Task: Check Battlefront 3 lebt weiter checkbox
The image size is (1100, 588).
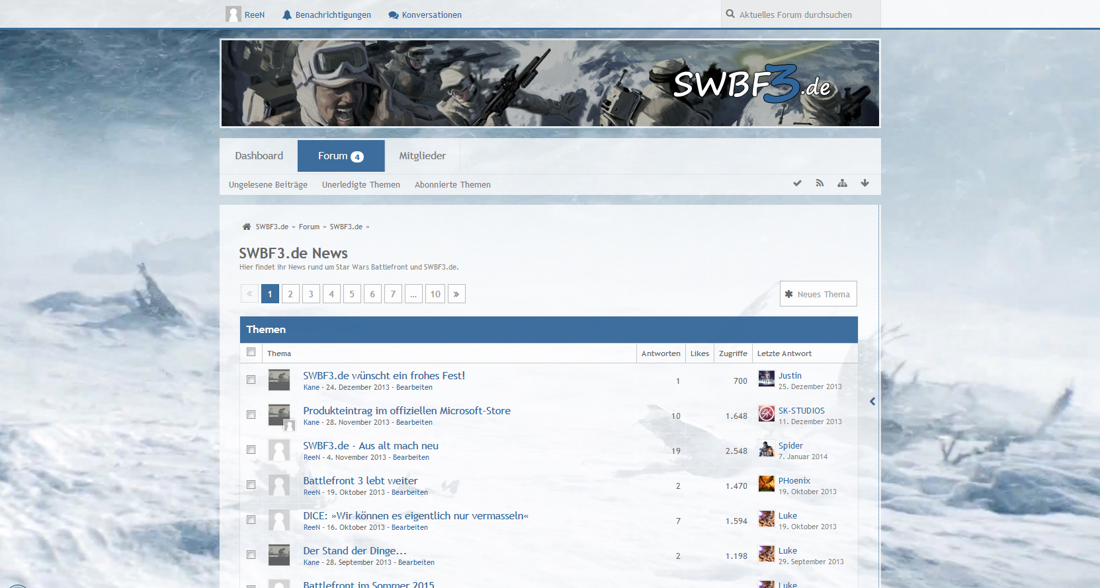Action: [251, 485]
